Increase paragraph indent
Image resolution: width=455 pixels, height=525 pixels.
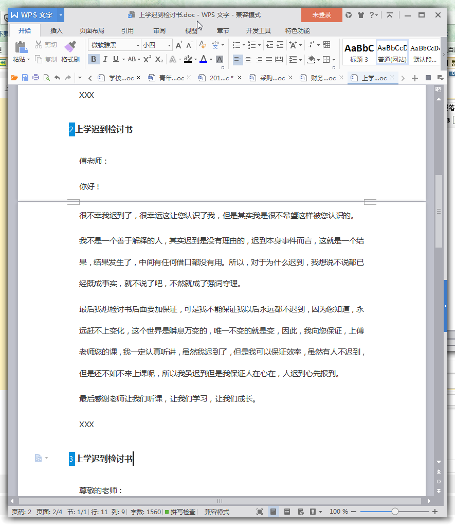click(x=280, y=45)
